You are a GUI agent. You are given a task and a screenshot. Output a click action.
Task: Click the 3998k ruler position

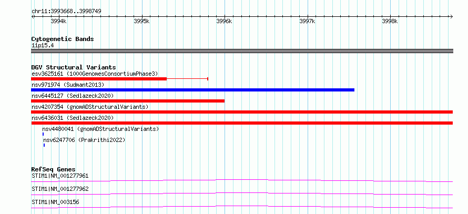[x=390, y=21]
